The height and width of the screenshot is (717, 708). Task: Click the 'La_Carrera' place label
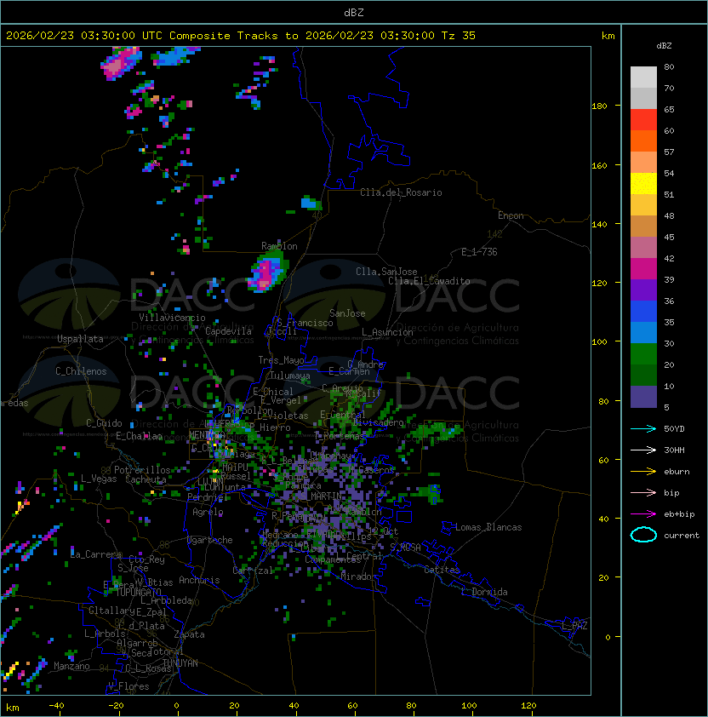(96, 554)
